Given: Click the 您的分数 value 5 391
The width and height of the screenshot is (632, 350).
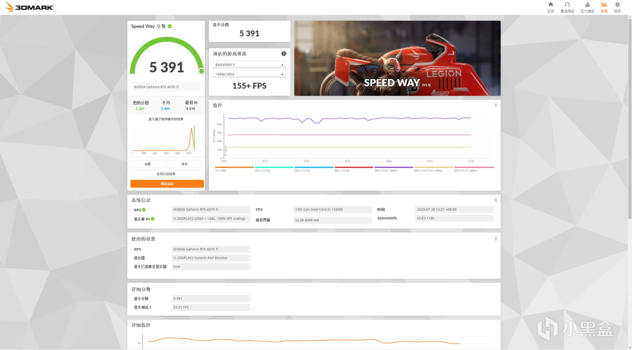Looking at the screenshot, I should click(x=140, y=109).
